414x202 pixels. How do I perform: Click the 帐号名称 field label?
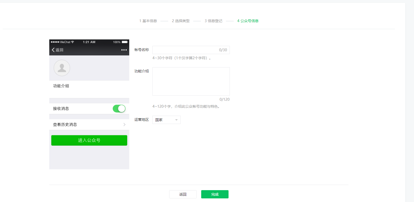[x=142, y=50]
